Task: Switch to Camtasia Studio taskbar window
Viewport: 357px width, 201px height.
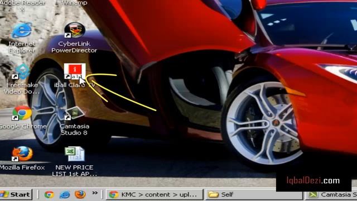Action: click(331, 194)
